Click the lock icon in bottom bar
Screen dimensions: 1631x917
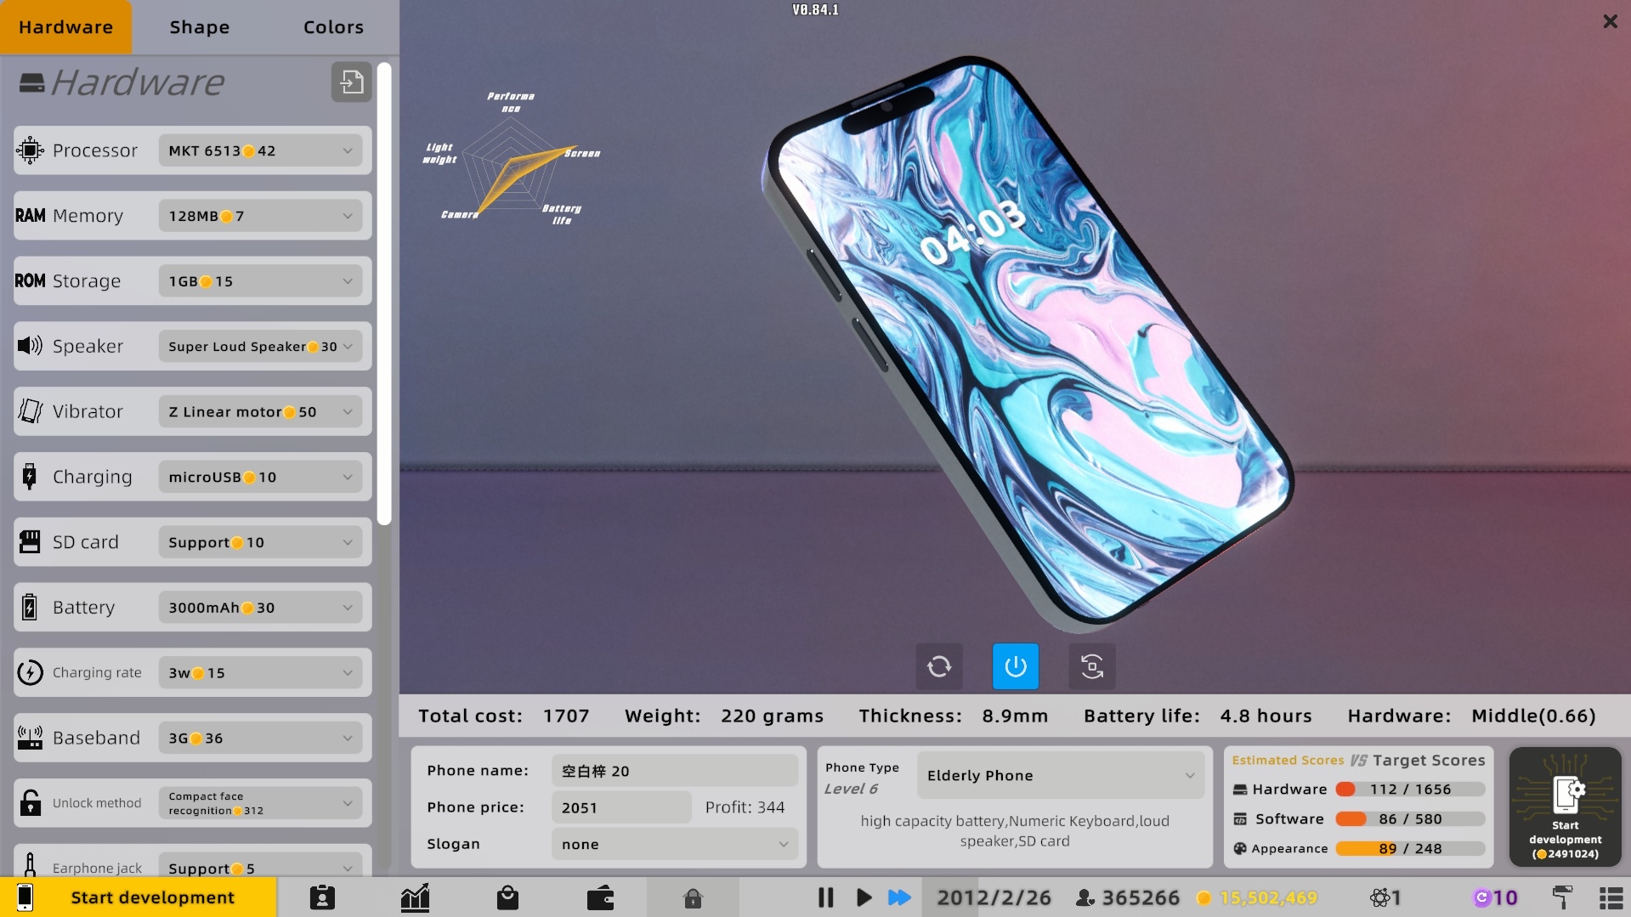(x=693, y=897)
